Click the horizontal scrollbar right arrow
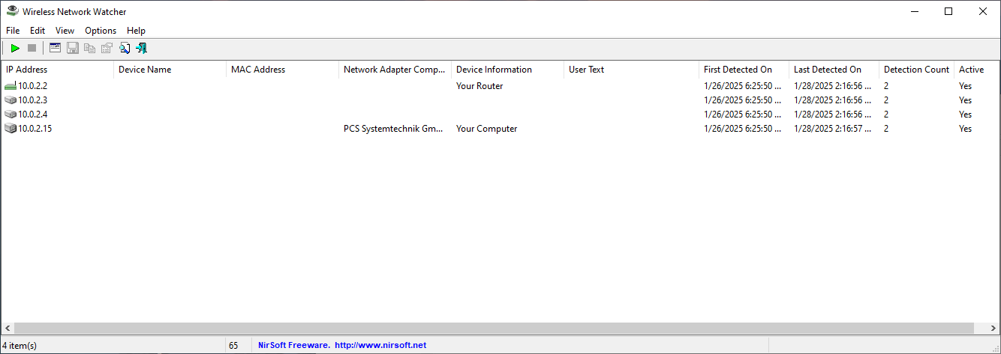Viewport: 1001px width, 354px height. (993, 328)
